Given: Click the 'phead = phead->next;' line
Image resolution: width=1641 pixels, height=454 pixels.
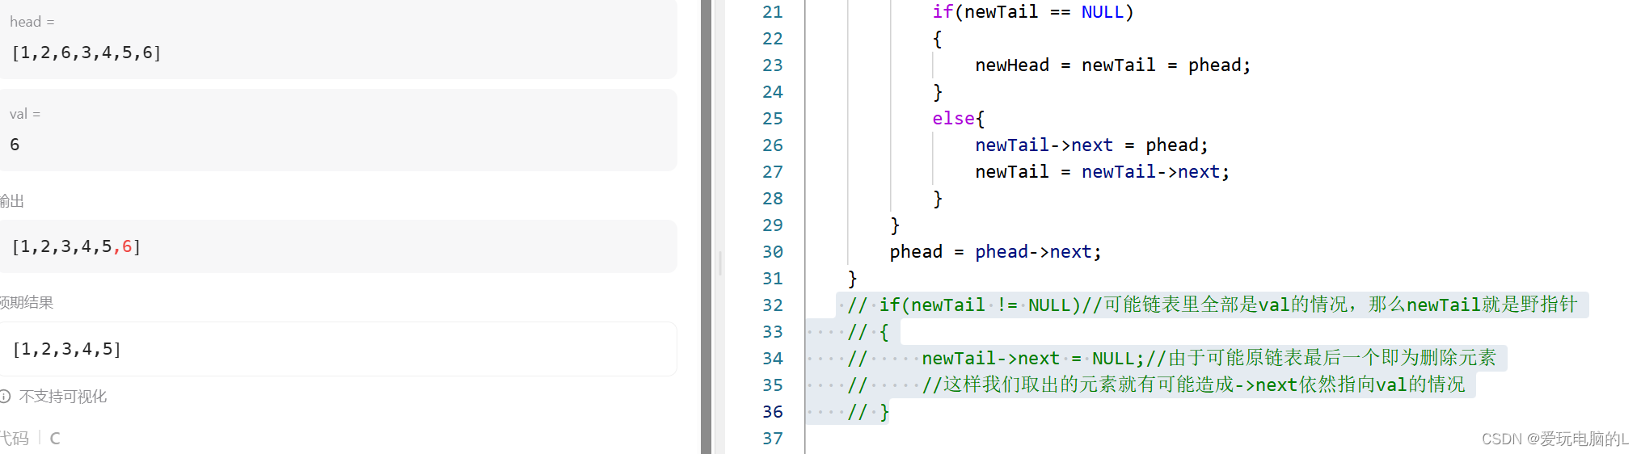Looking at the screenshot, I should [996, 252].
